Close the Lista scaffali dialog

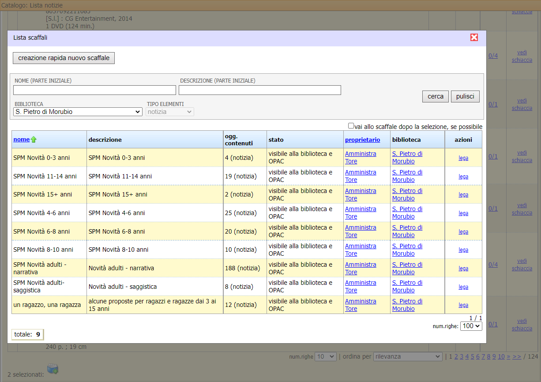click(x=474, y=38)
